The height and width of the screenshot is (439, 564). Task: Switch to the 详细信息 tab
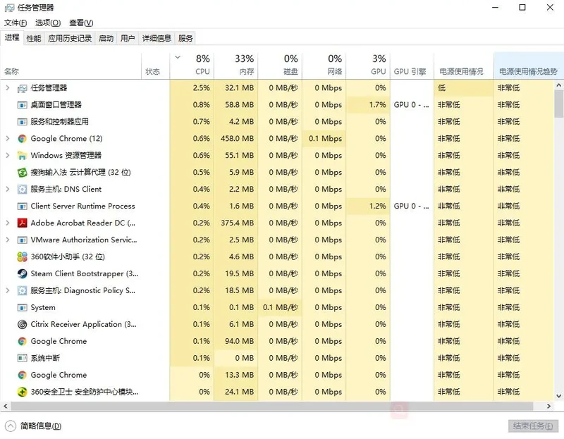point(157,38)
